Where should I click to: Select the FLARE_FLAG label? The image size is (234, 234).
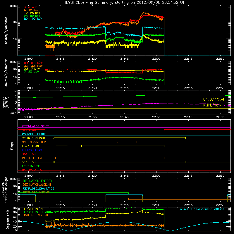[30, 146]
